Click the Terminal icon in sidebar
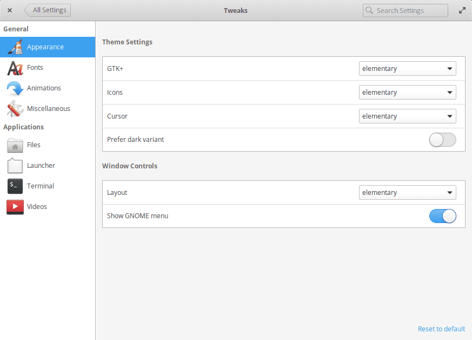Screen dimensions: 472x340 coord(15,186)
